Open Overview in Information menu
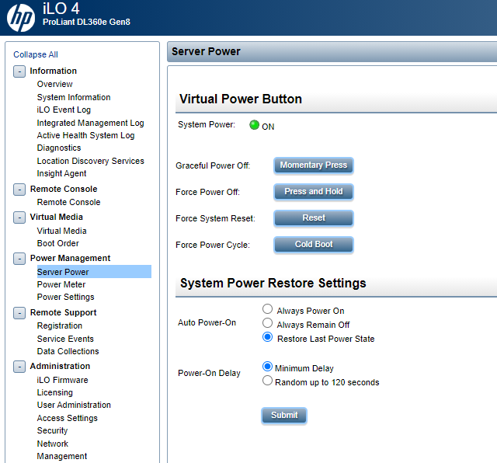 pos(55,84)
